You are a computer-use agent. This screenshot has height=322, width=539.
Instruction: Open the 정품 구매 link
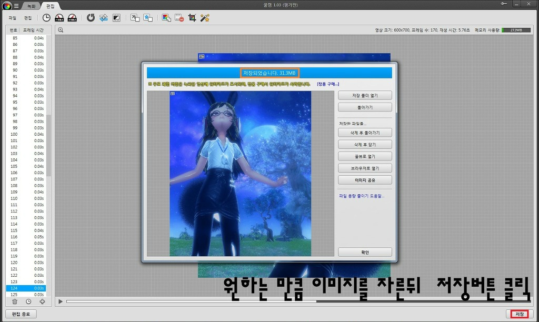pyautogui.click(x=328, y=84)
